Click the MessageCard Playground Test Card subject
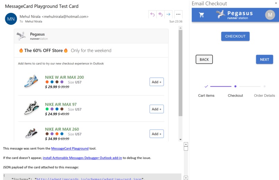This screenshot has height=180, width=279. pos(42,6)
